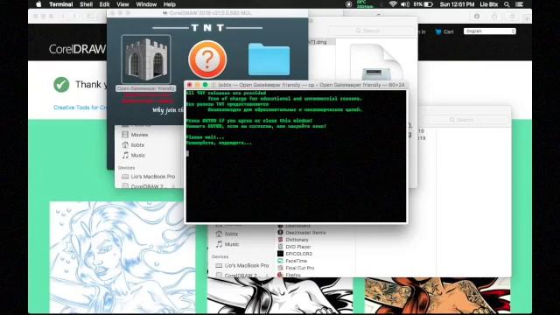The width and height of the screenshot is (560, 315).
Task: Click the EPICOLOR2 black app icon
Action: coord(280,254)
